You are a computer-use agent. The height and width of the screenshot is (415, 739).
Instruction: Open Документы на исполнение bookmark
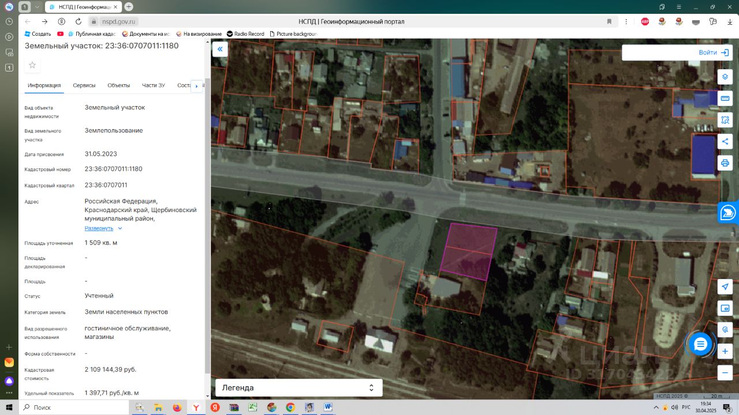click(145, 34)
